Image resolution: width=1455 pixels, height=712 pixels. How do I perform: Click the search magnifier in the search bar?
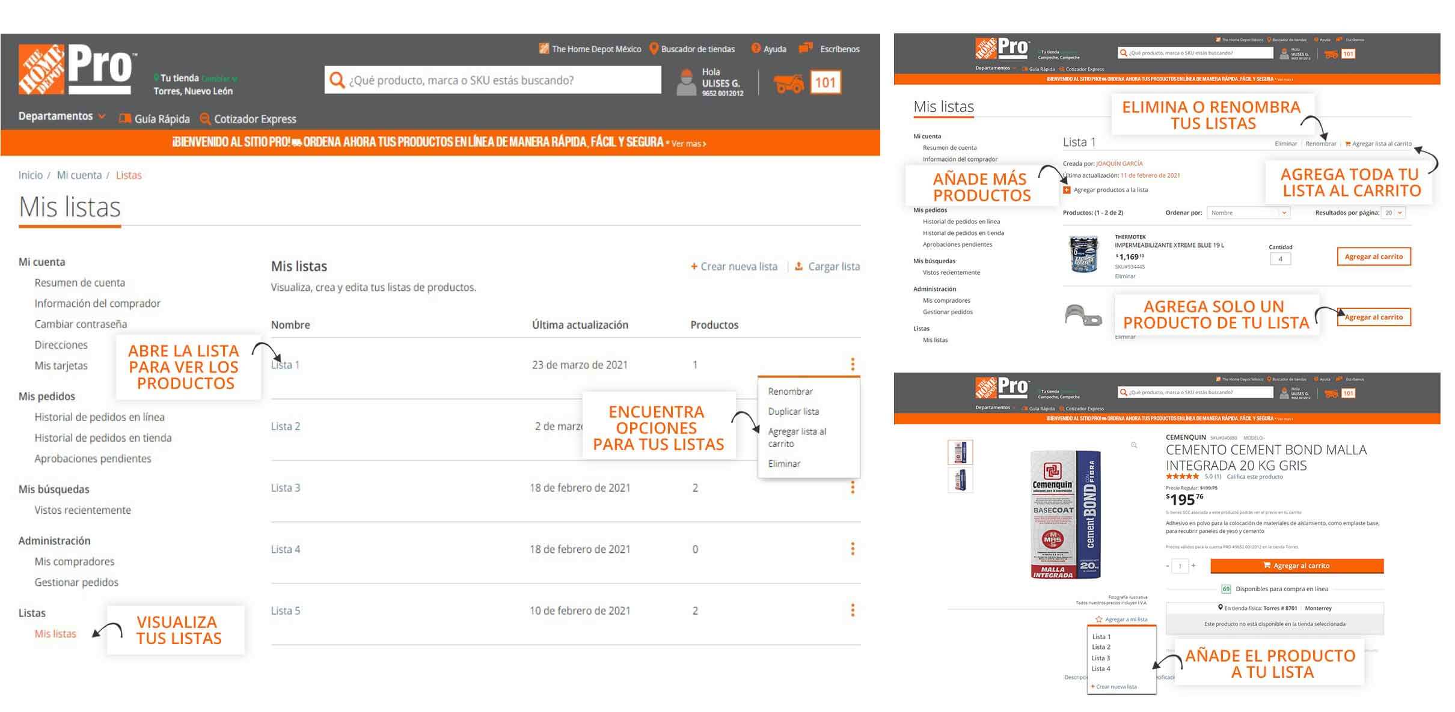pyautogui.click(x=337, y=79)
